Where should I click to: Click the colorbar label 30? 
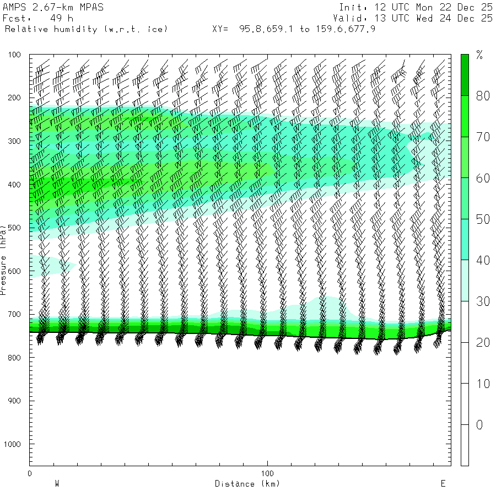coord(483,301)
